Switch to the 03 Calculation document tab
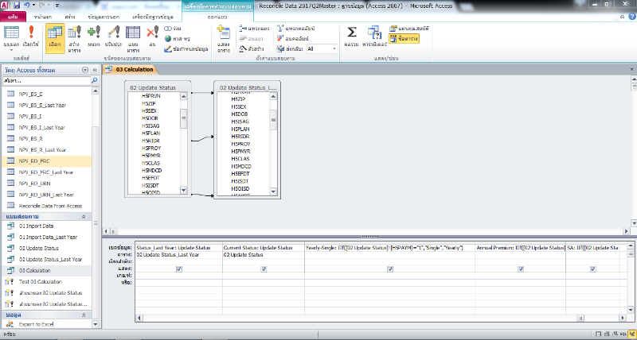Screen dimensions: 637x340 [x=134, y=70]
